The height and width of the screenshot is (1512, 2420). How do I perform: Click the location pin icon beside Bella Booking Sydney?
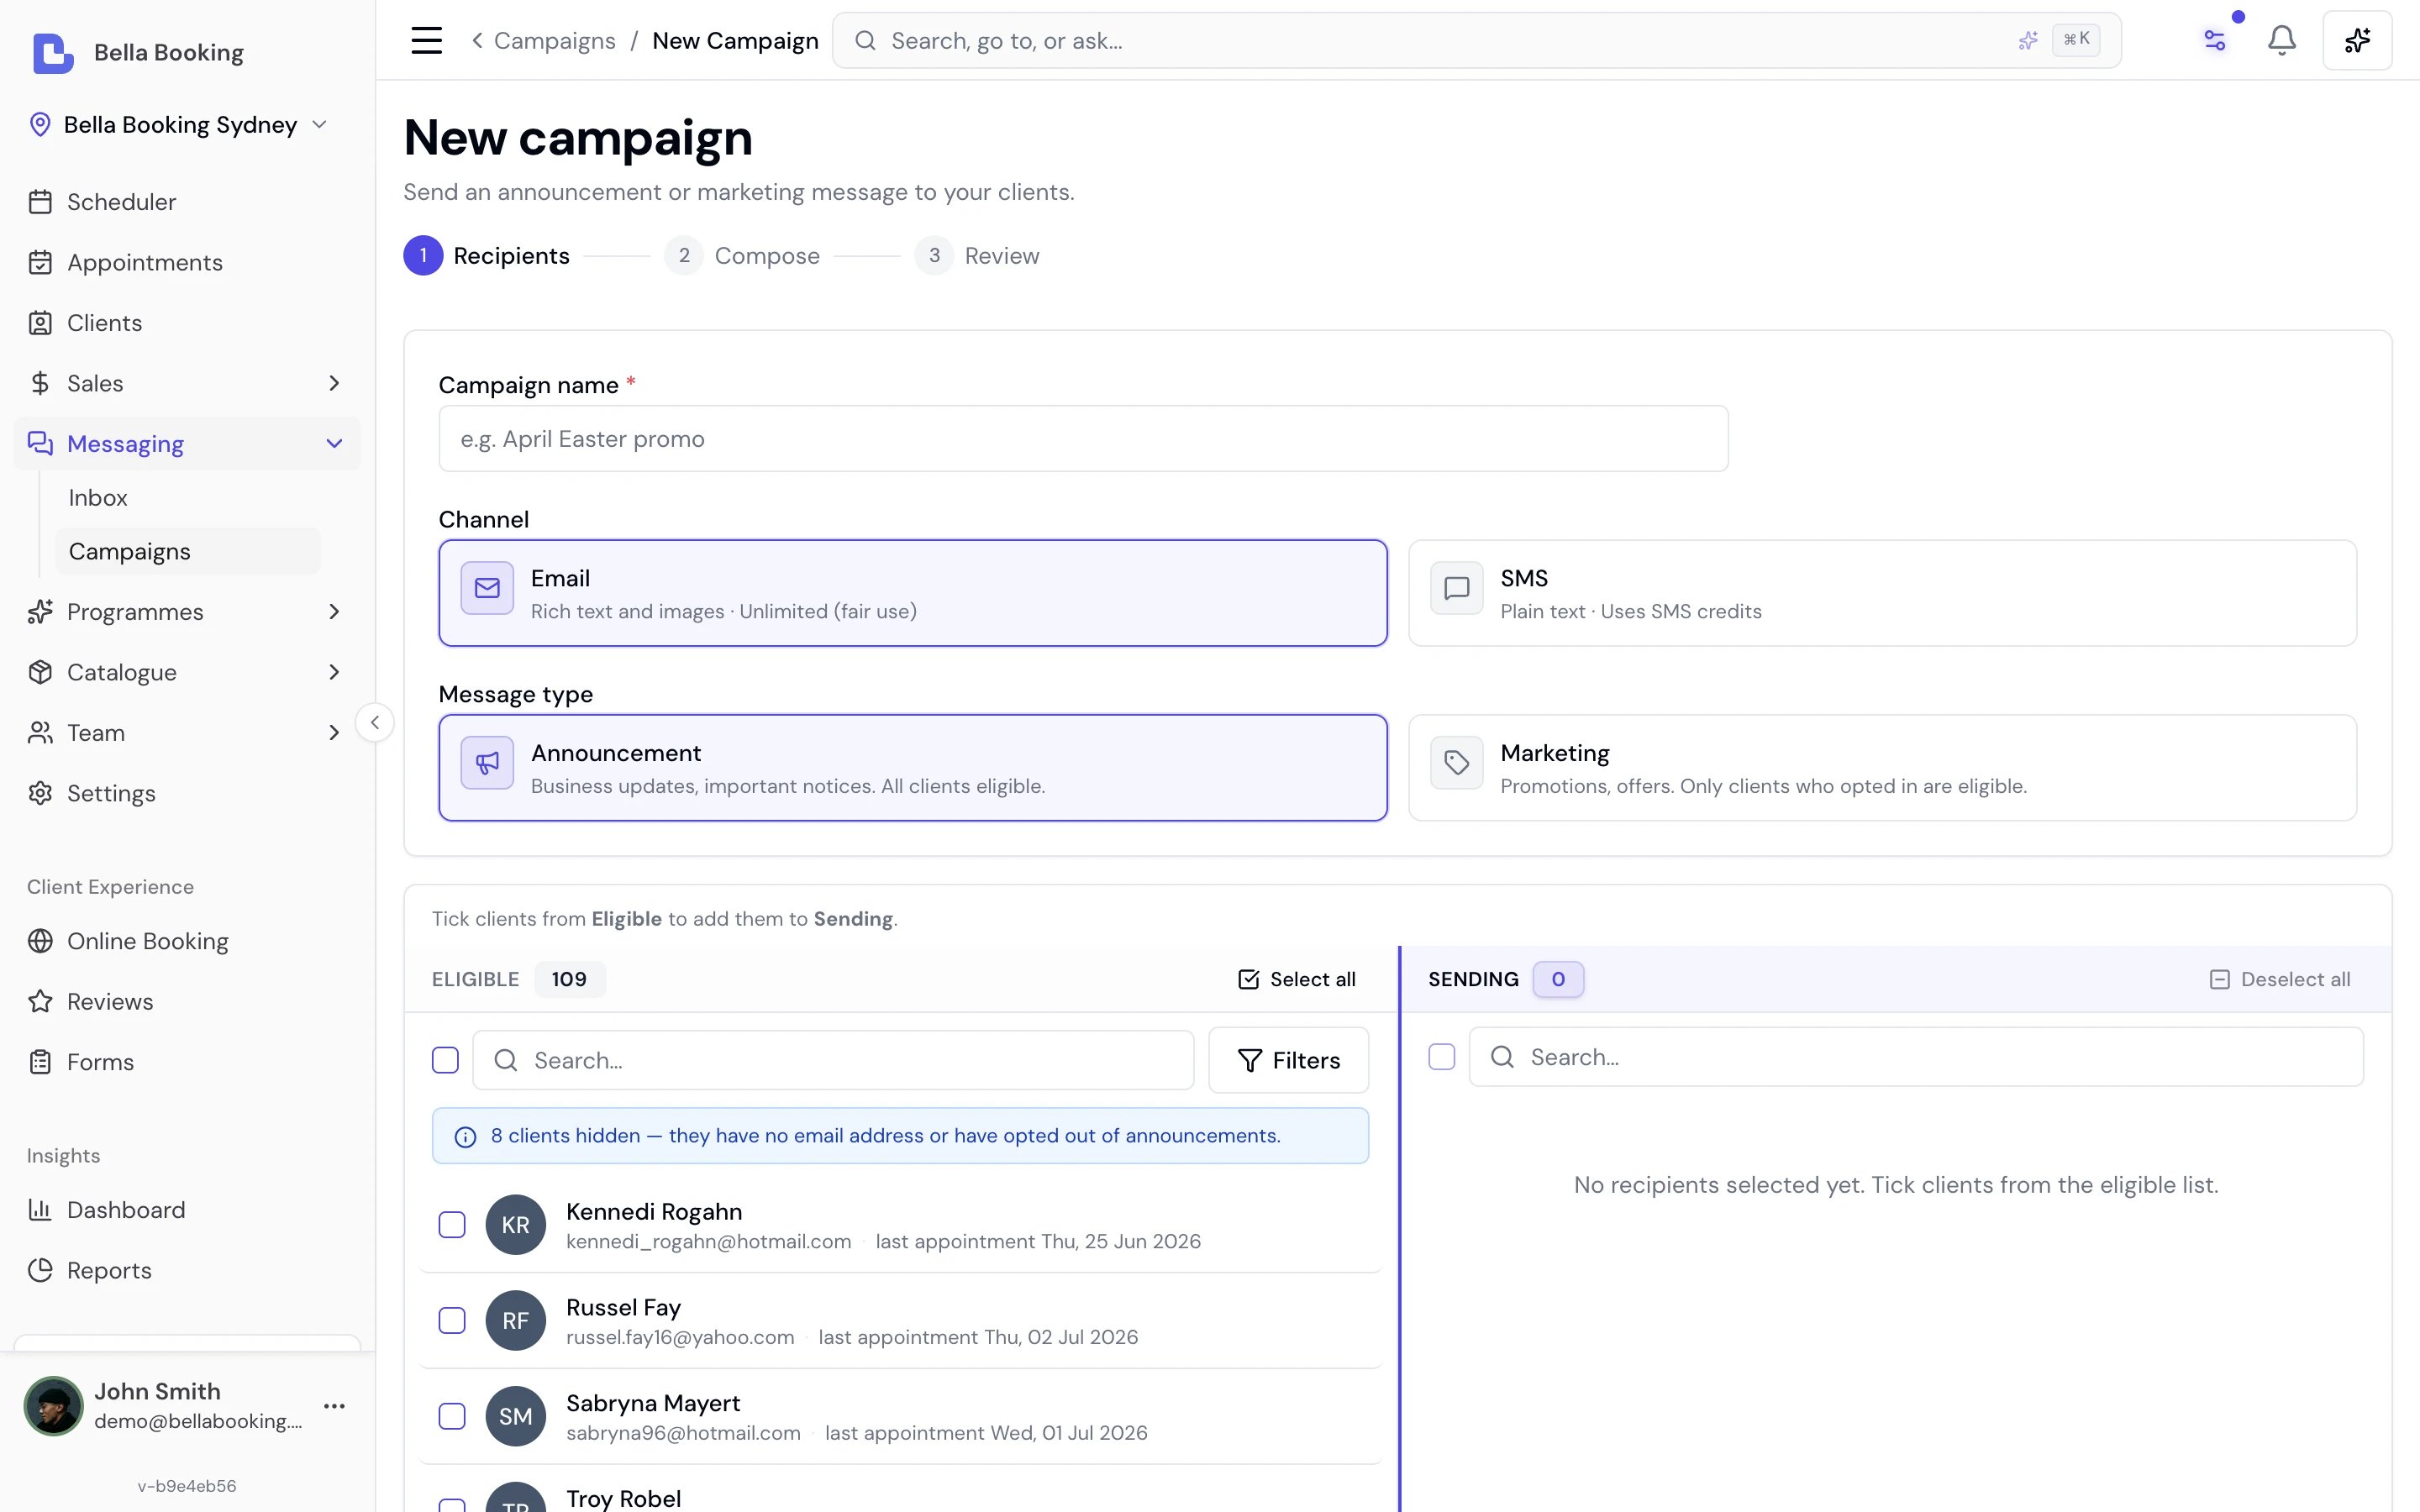(x=40, y=124)
